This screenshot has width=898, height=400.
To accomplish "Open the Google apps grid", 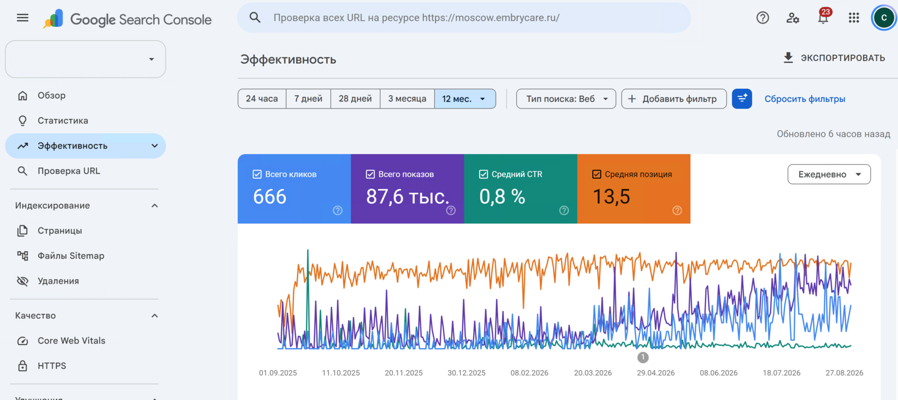I will pos(854,18).
